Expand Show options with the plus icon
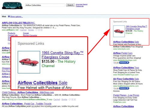The height and width of the screenshot is (108, 150). (9, 16)
